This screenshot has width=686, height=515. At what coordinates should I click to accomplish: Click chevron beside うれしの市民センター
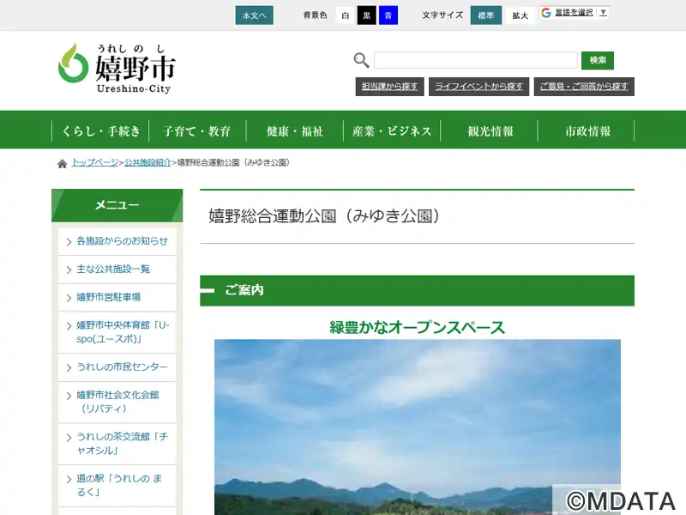(69, 367)
